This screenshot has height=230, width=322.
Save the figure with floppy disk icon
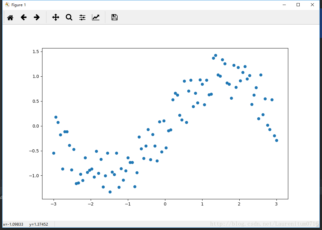point(114,17)
